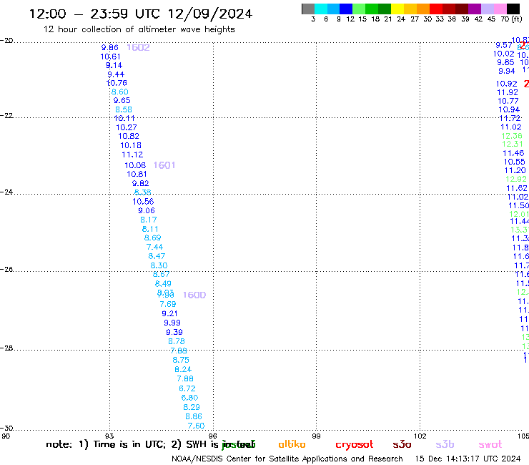Click the 10.06 wave height value
Screen dimensions: 529x465
click(x=135, y=165)
